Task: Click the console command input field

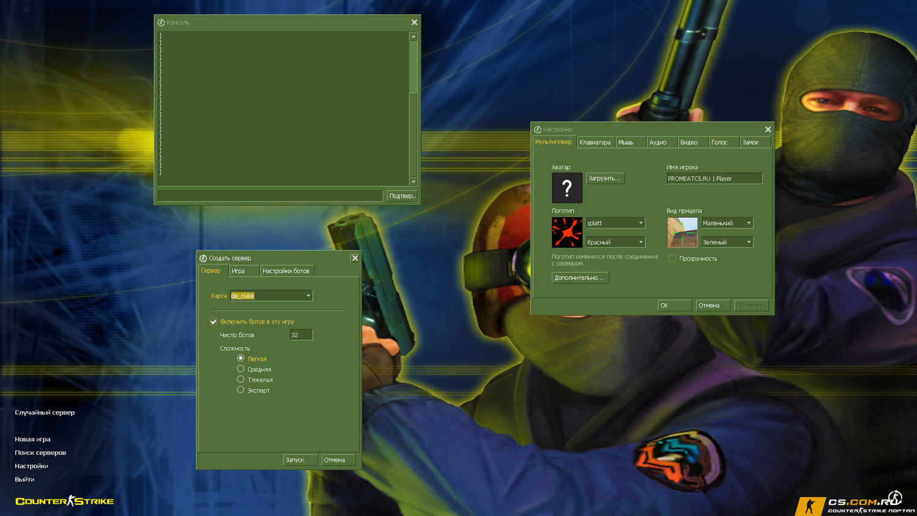Action: [x=270, y=196]
